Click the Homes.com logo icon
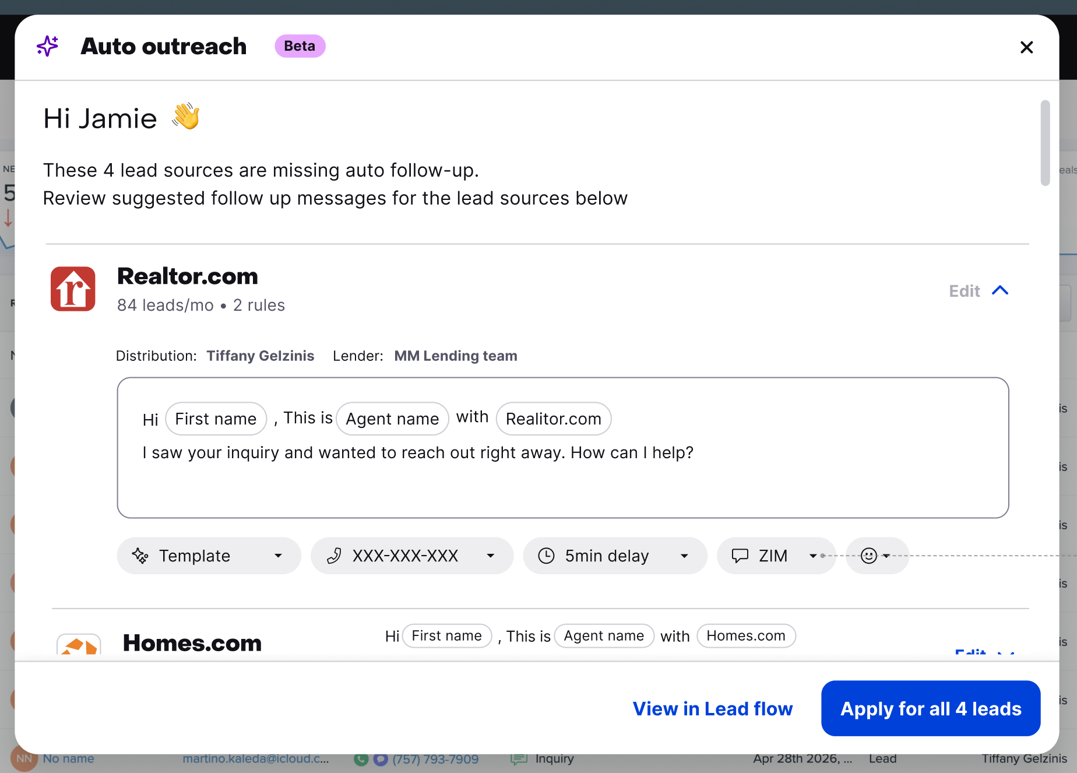This screenshot has width=1077, height=773. pos(79,645)
